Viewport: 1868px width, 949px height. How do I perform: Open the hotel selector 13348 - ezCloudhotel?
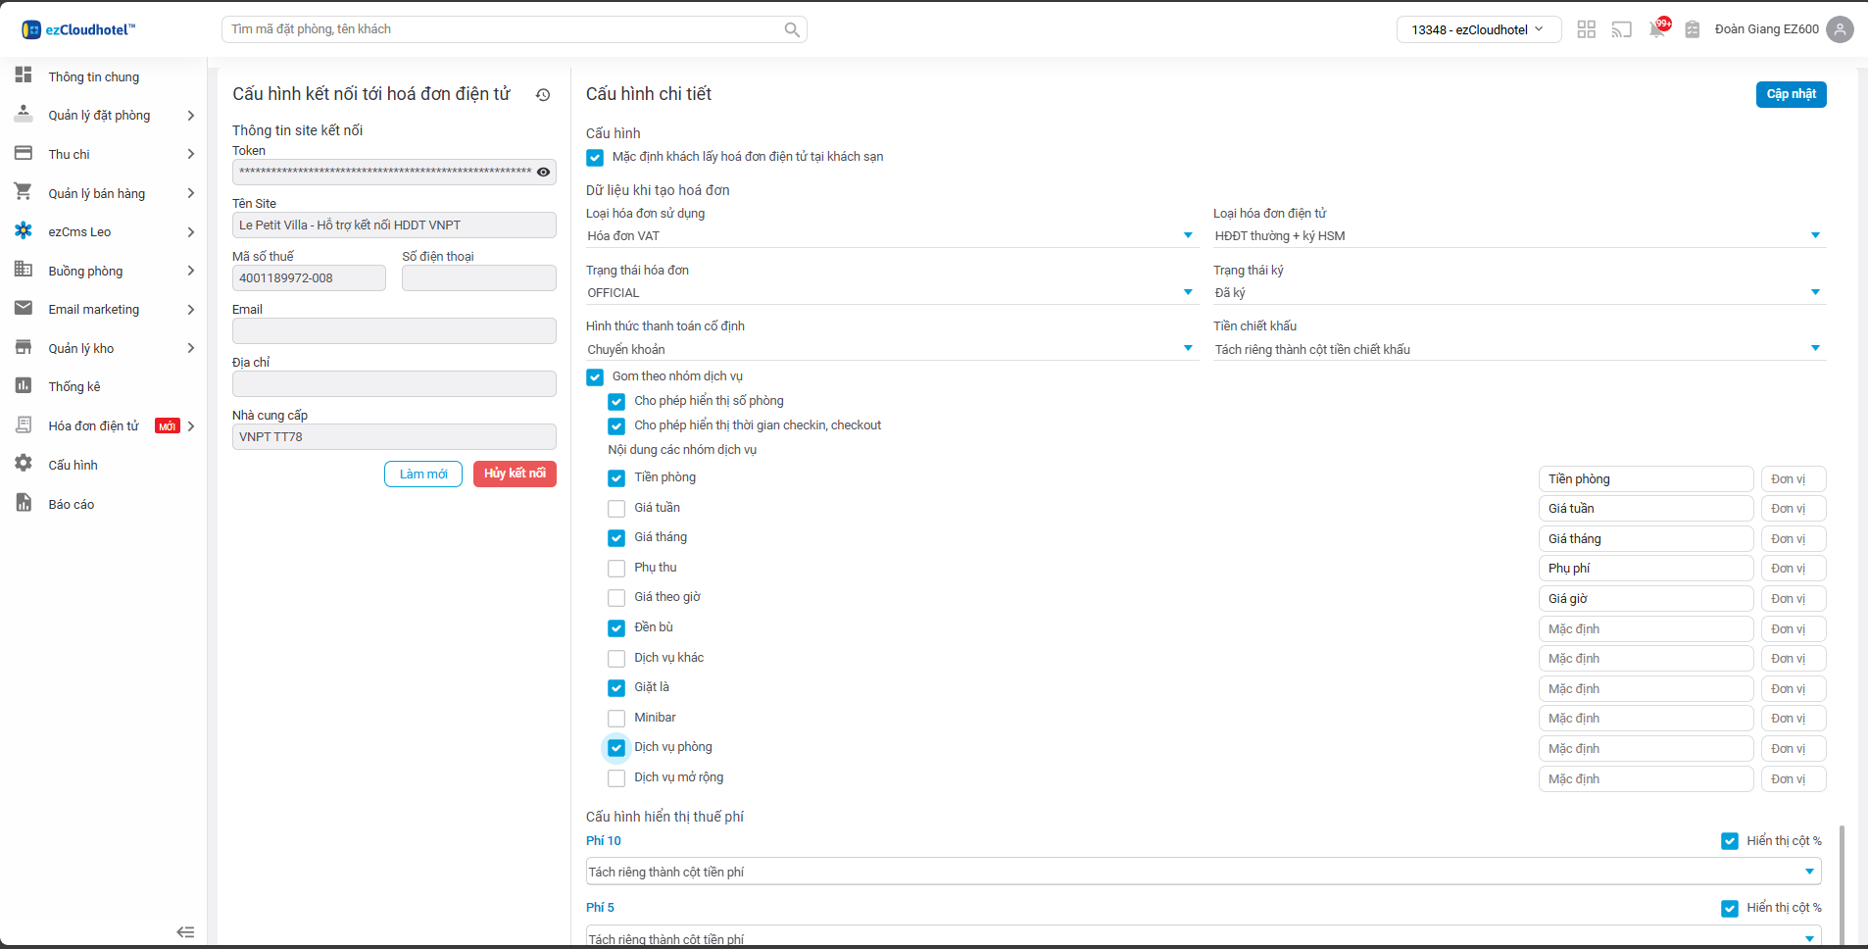pos(1476,29)
